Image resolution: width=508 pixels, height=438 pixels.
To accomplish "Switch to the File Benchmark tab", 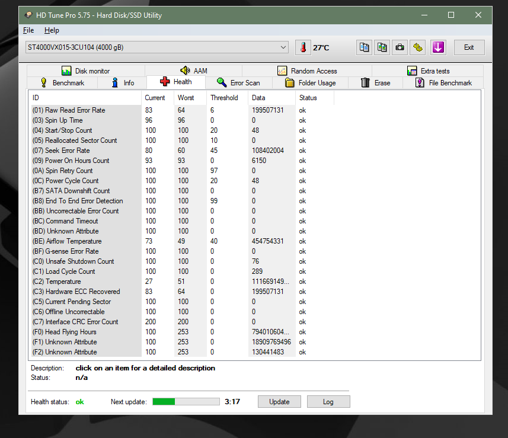I will click(x=443, y=82).
